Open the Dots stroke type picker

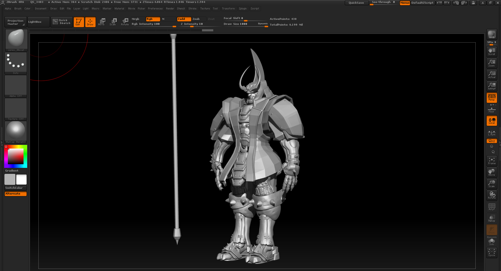(x=16, y=63)
